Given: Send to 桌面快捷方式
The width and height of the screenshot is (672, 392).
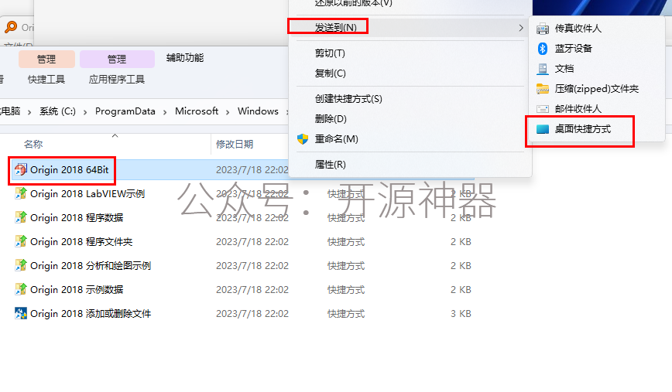Looking at the screenshot, I should pyautogui.click(x=582, y=129).
